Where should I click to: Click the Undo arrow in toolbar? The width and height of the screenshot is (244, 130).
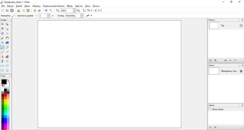[x=35, y=10]
